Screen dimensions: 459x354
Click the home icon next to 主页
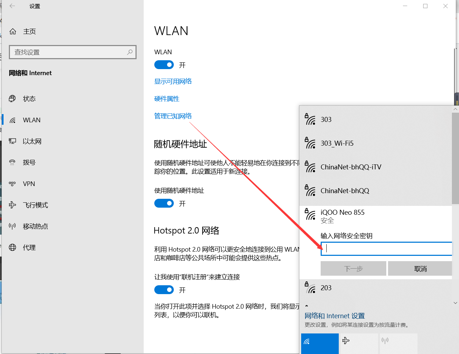13,32
